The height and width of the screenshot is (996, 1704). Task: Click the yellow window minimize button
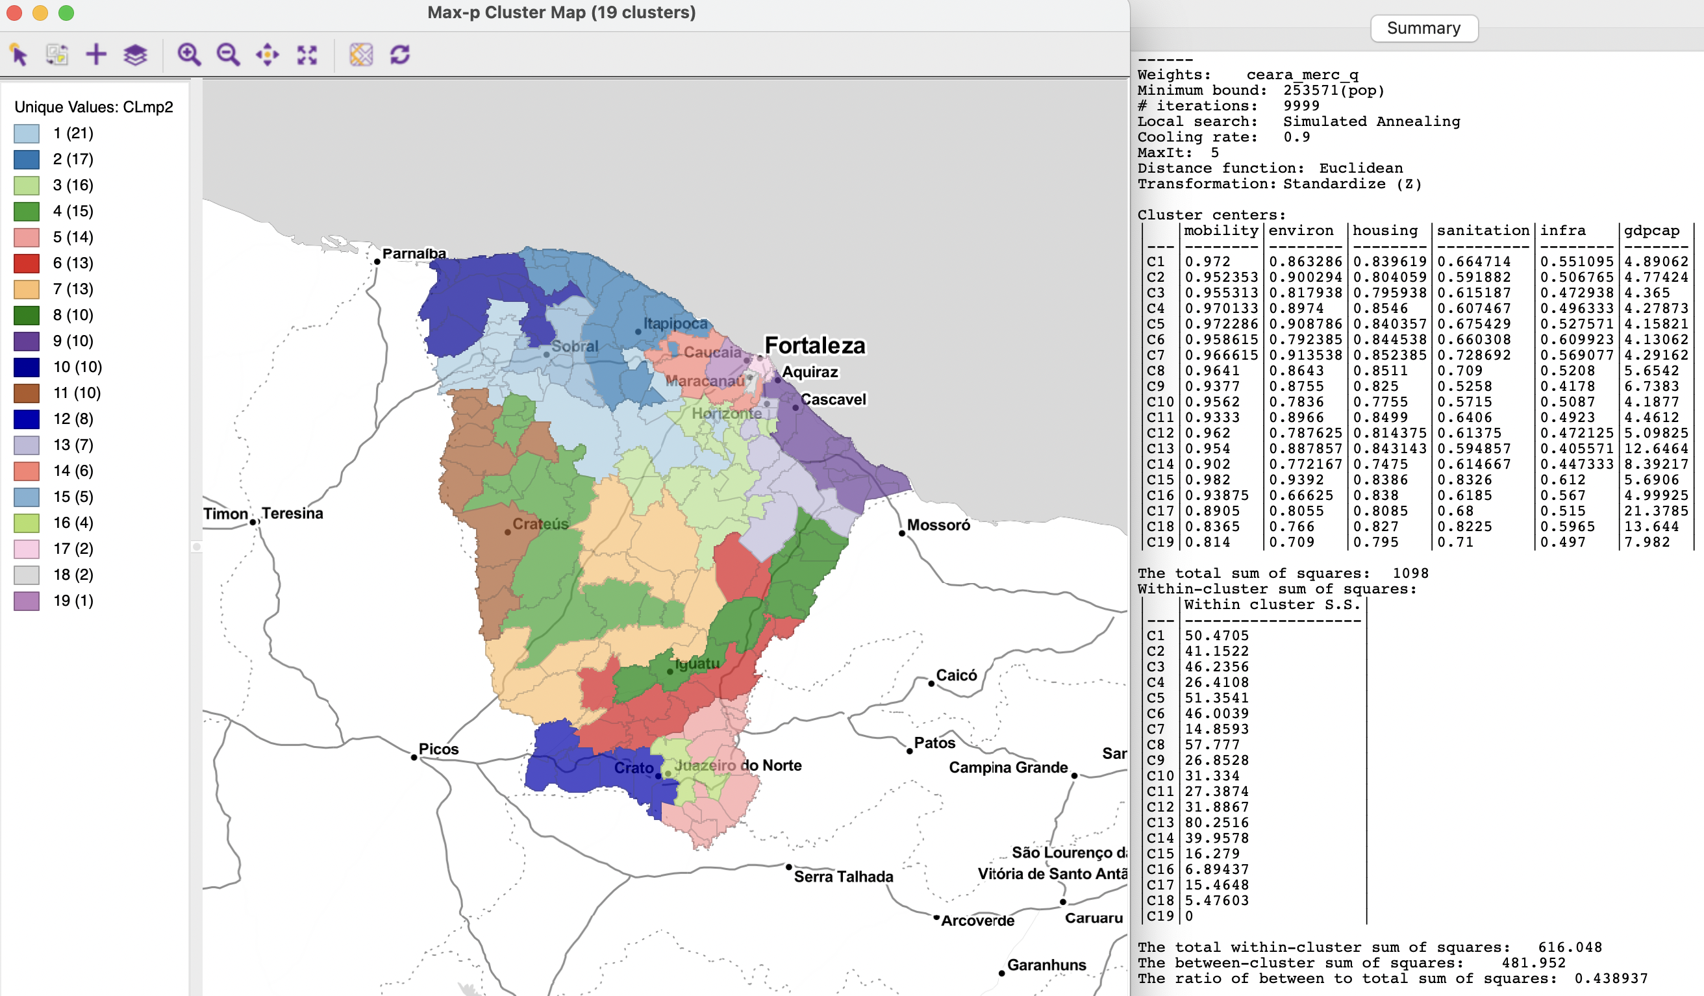[x=40, y=13]
